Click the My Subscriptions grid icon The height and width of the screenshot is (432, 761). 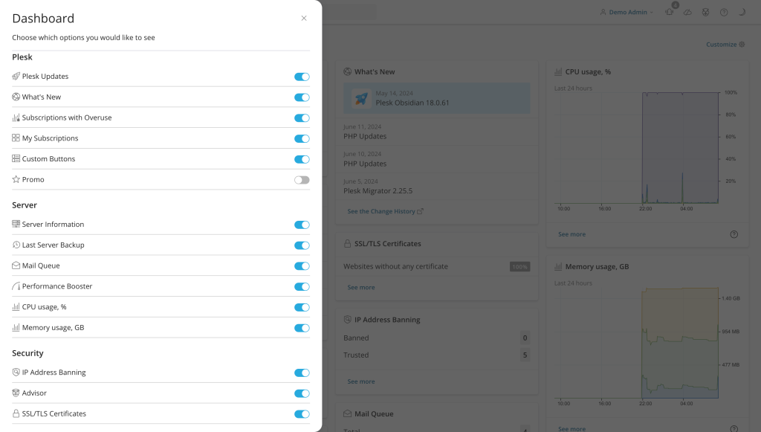pos(16,138)
